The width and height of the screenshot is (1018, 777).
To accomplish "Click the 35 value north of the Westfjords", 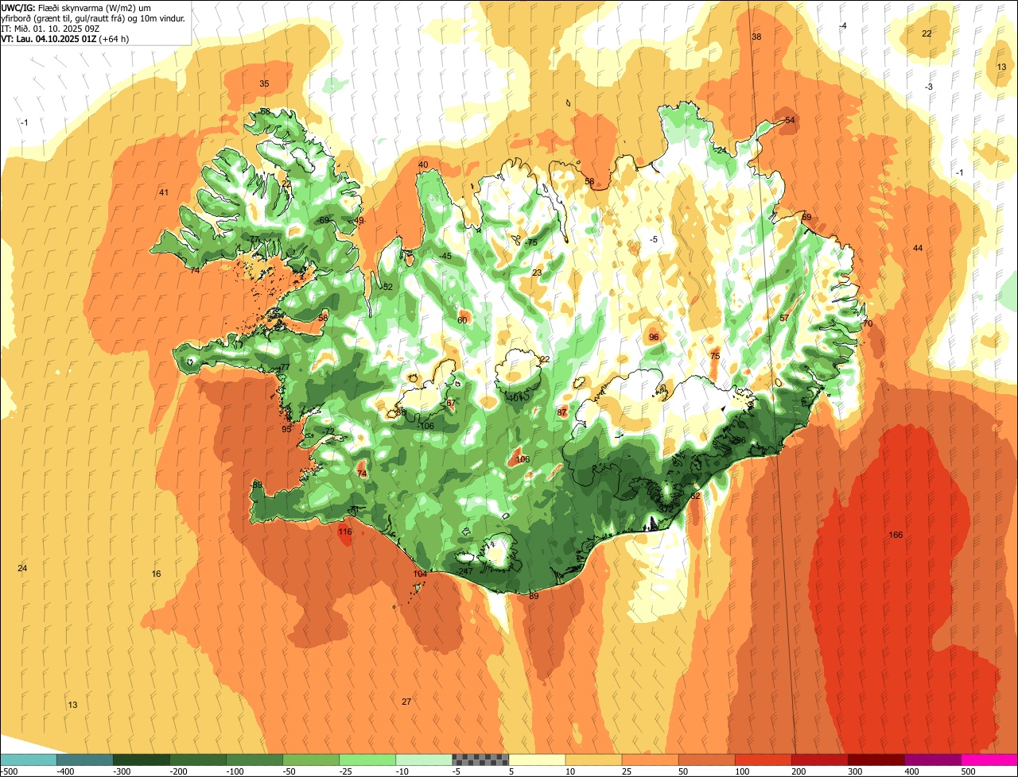I will click(264, 83).
